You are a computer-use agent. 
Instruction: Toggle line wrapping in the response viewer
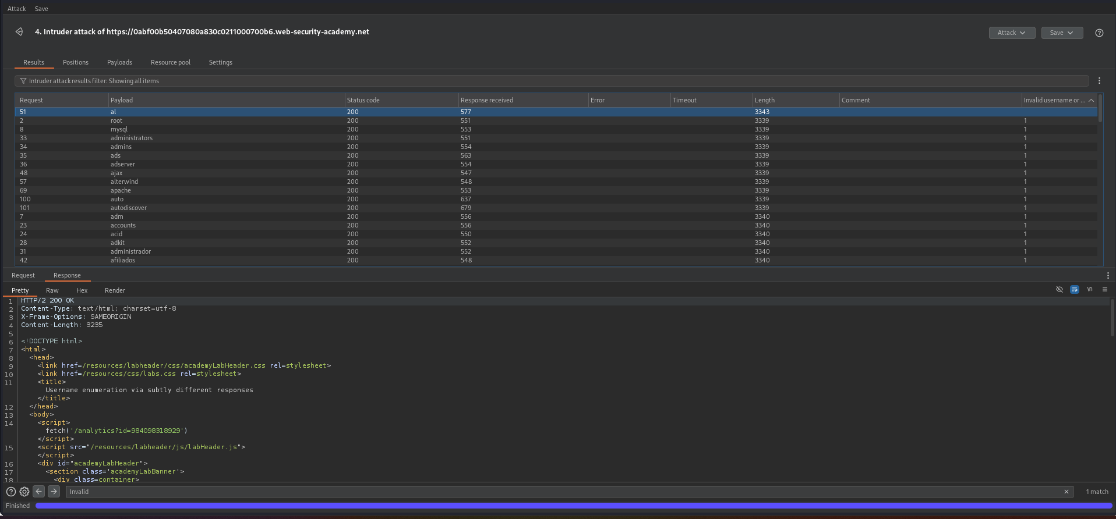[1075, 290]
